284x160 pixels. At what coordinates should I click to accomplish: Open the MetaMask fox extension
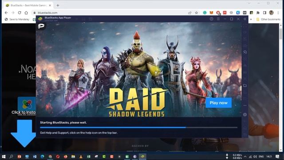[x=211, y=13]
